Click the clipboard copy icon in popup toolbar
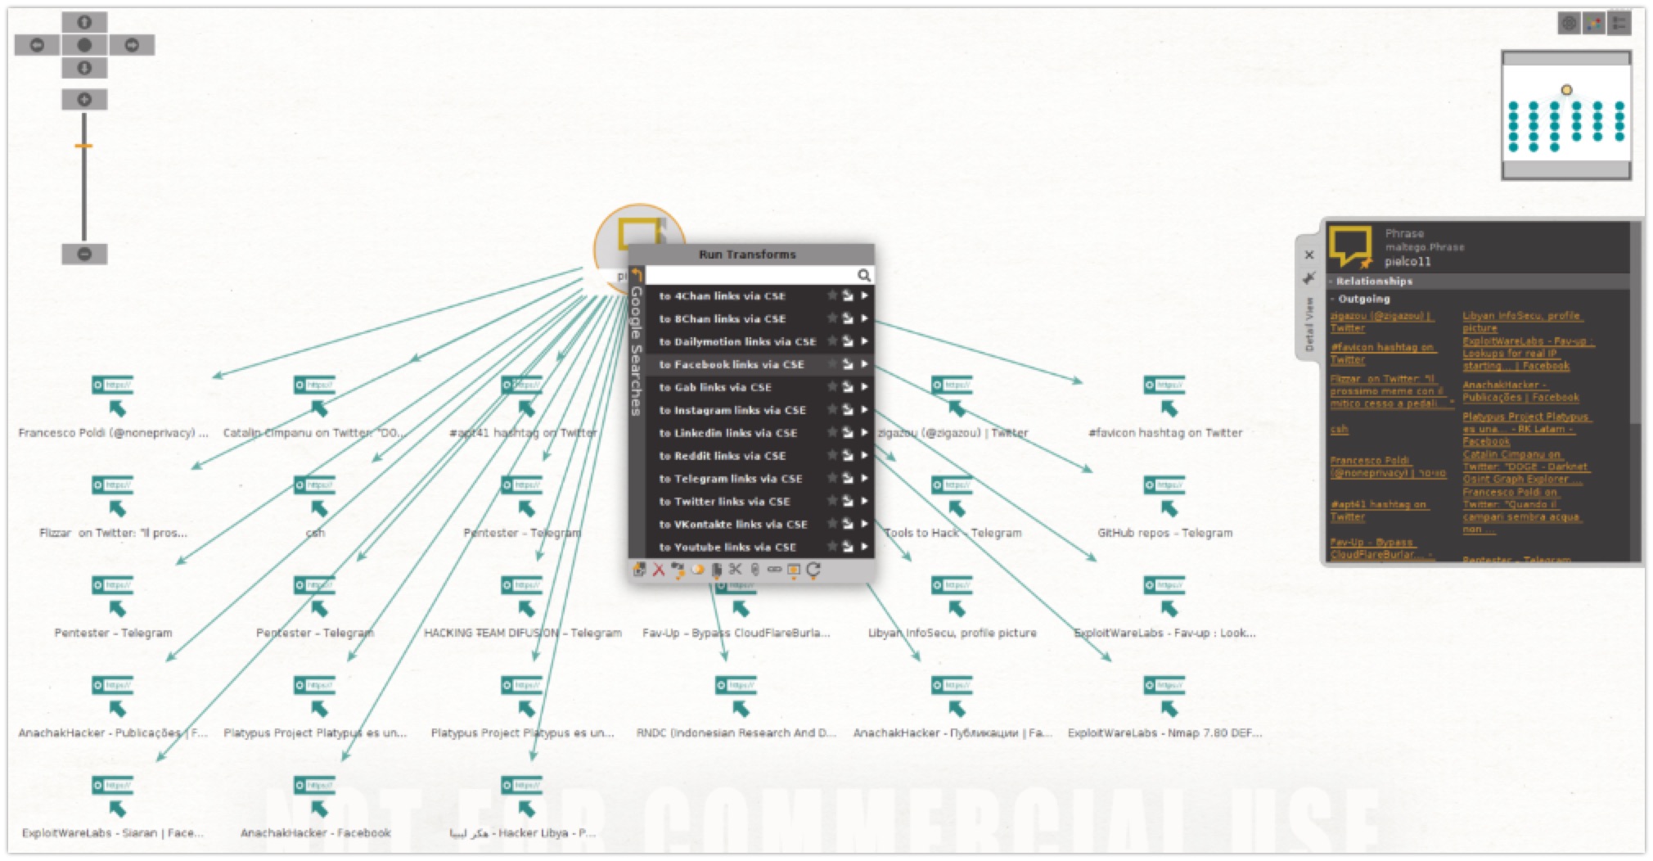The image size is (1653, 861). [x=717, y=570]
